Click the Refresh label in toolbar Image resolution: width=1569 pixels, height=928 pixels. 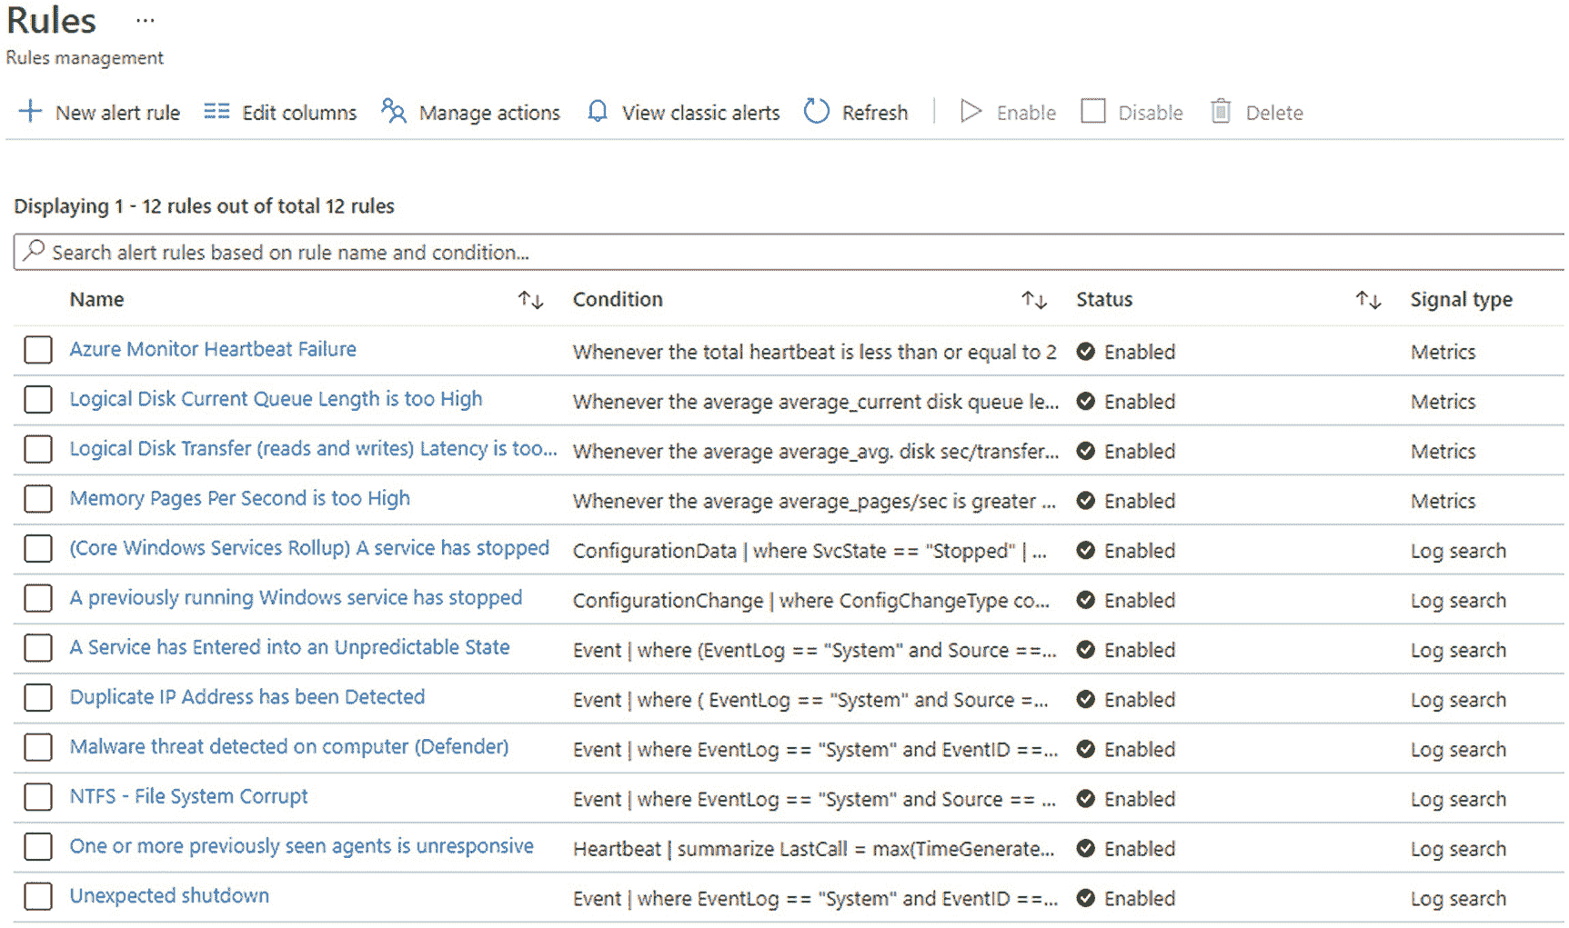tap(875, 113)
